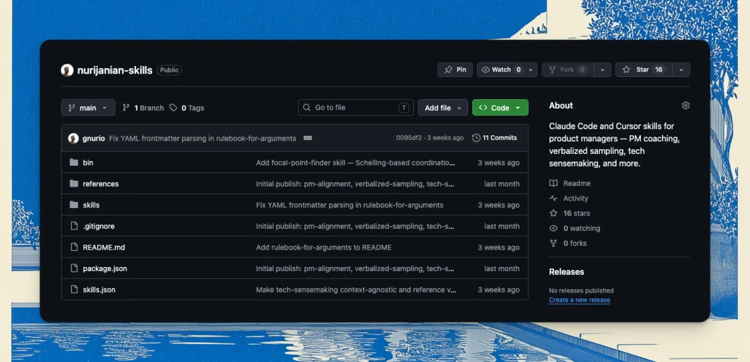Open commit hash 0095df2
The image size is (750, 362).
pos(409,138)
